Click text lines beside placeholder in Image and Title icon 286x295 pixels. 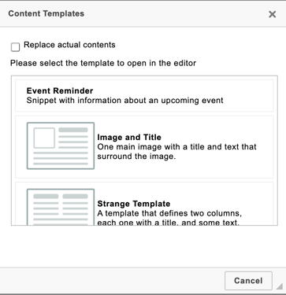[73, 138]
